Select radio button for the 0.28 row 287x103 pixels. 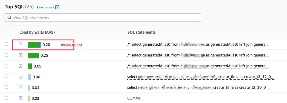(6, 44)
